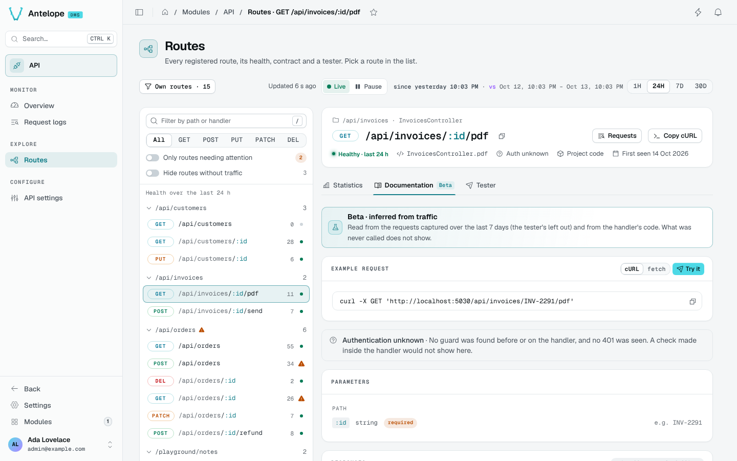The image size is (737, 461).
Task: Enable Only routes needing attention
Action: click(x=153, y=158)
